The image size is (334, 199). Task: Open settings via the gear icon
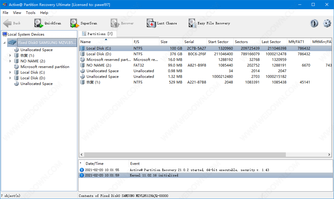pos(327,23)
